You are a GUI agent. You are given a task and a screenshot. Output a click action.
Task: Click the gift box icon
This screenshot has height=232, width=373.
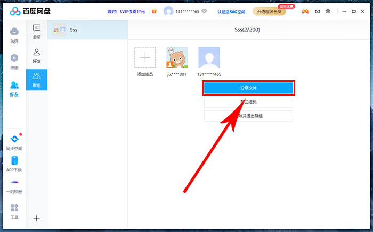154,11
